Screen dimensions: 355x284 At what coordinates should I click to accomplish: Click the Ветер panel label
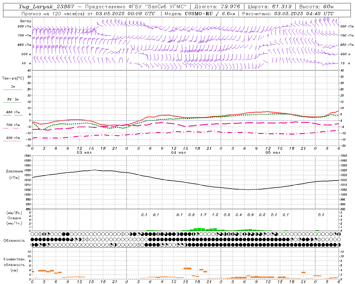tap(26, 21)
